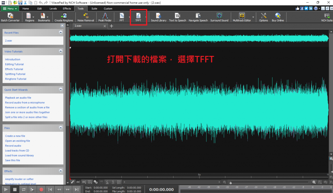Launch Noise Removal tool
Screen dimensions: 333x193
[x=86, y=17]
